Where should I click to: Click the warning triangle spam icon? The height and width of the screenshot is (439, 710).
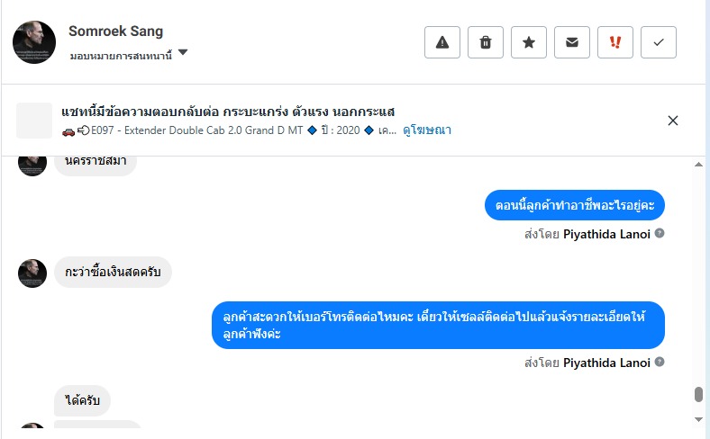[442, 42]
